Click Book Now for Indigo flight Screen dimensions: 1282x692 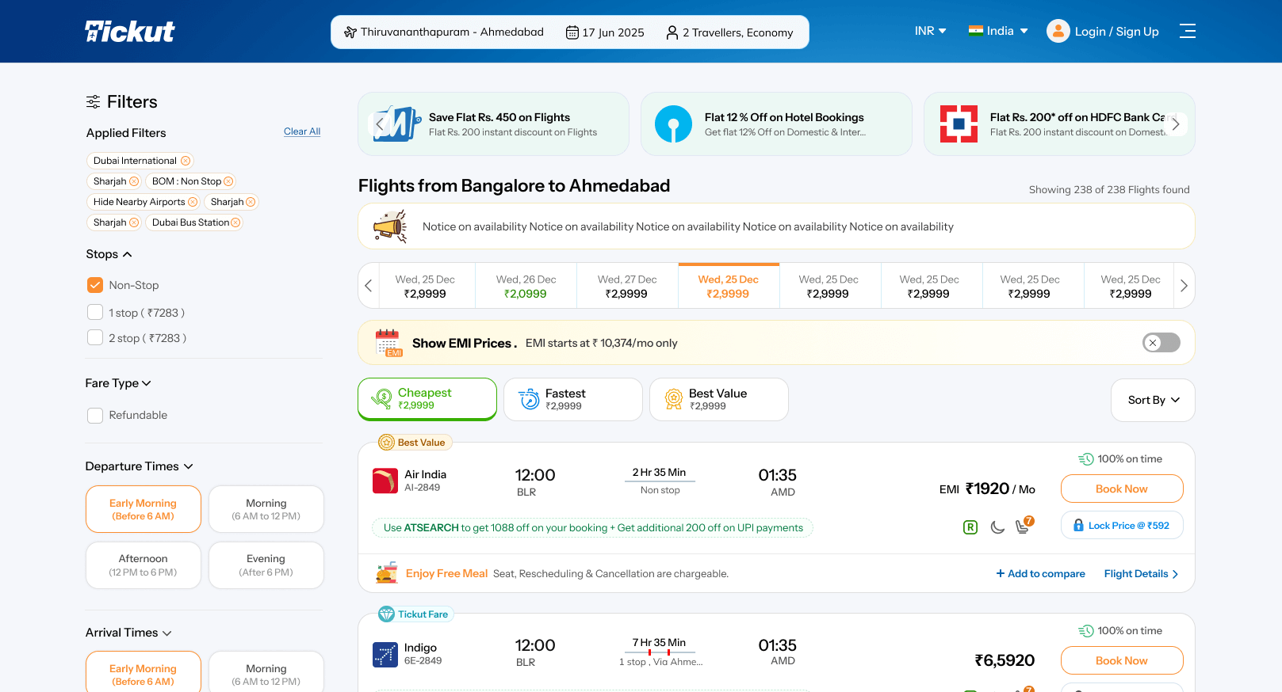point(1122,660)
